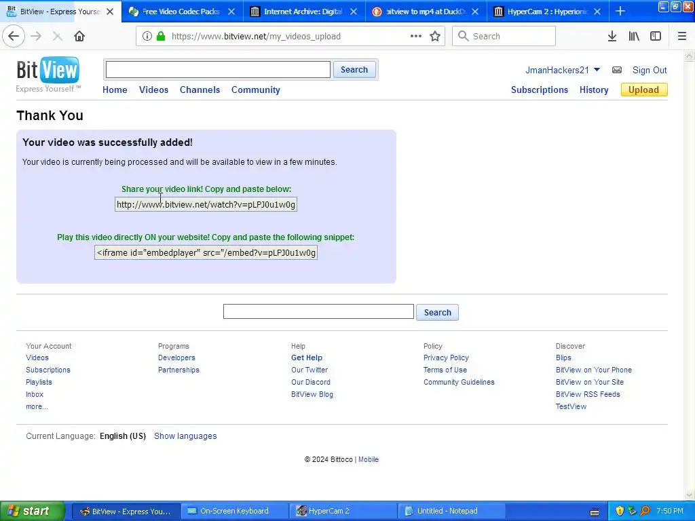Screen dimensions: 695x521
Task: Open the Get Help footer link
Action: point(306,358)
